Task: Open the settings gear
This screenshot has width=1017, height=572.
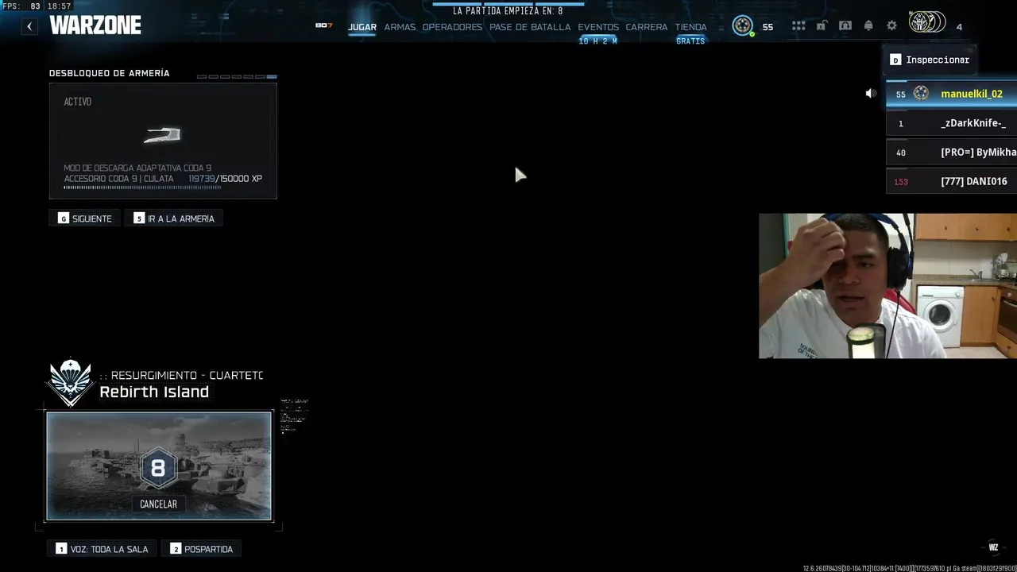Action: 891,26
